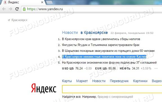Click the USD ЦБ exchange rate
162x102 pixels.
pyautogui.click(x=77, y=68)
